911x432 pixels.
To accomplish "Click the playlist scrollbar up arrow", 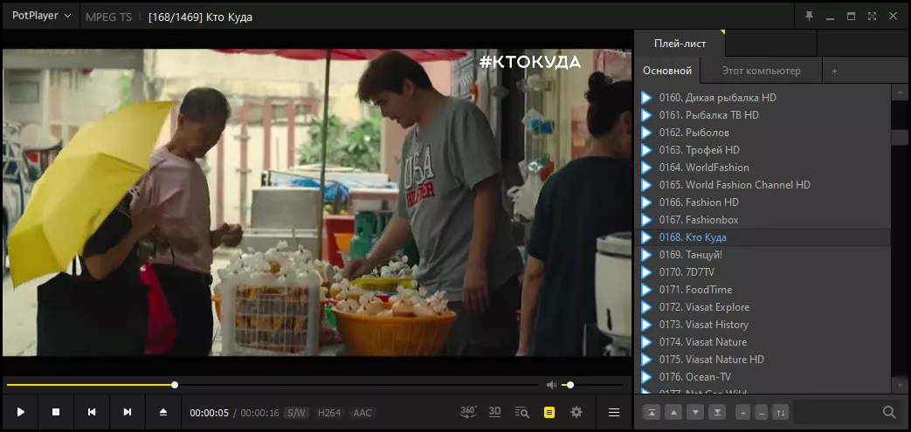I will (x=900, y=93).
